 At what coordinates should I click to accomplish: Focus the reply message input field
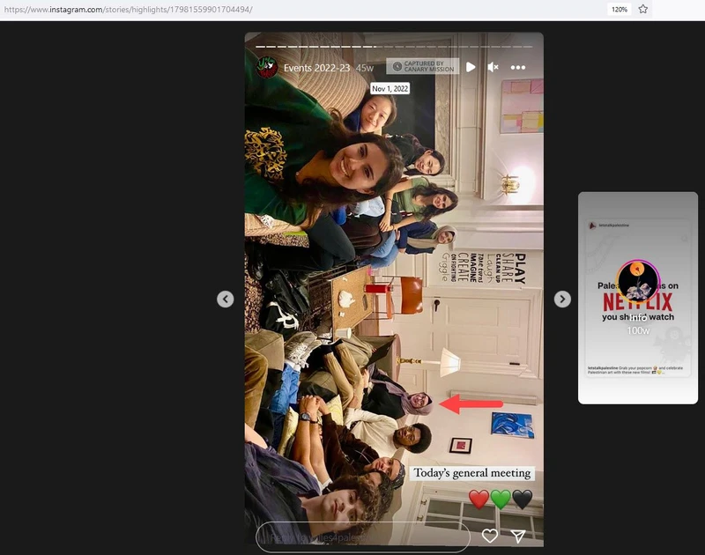coord(363,536)
